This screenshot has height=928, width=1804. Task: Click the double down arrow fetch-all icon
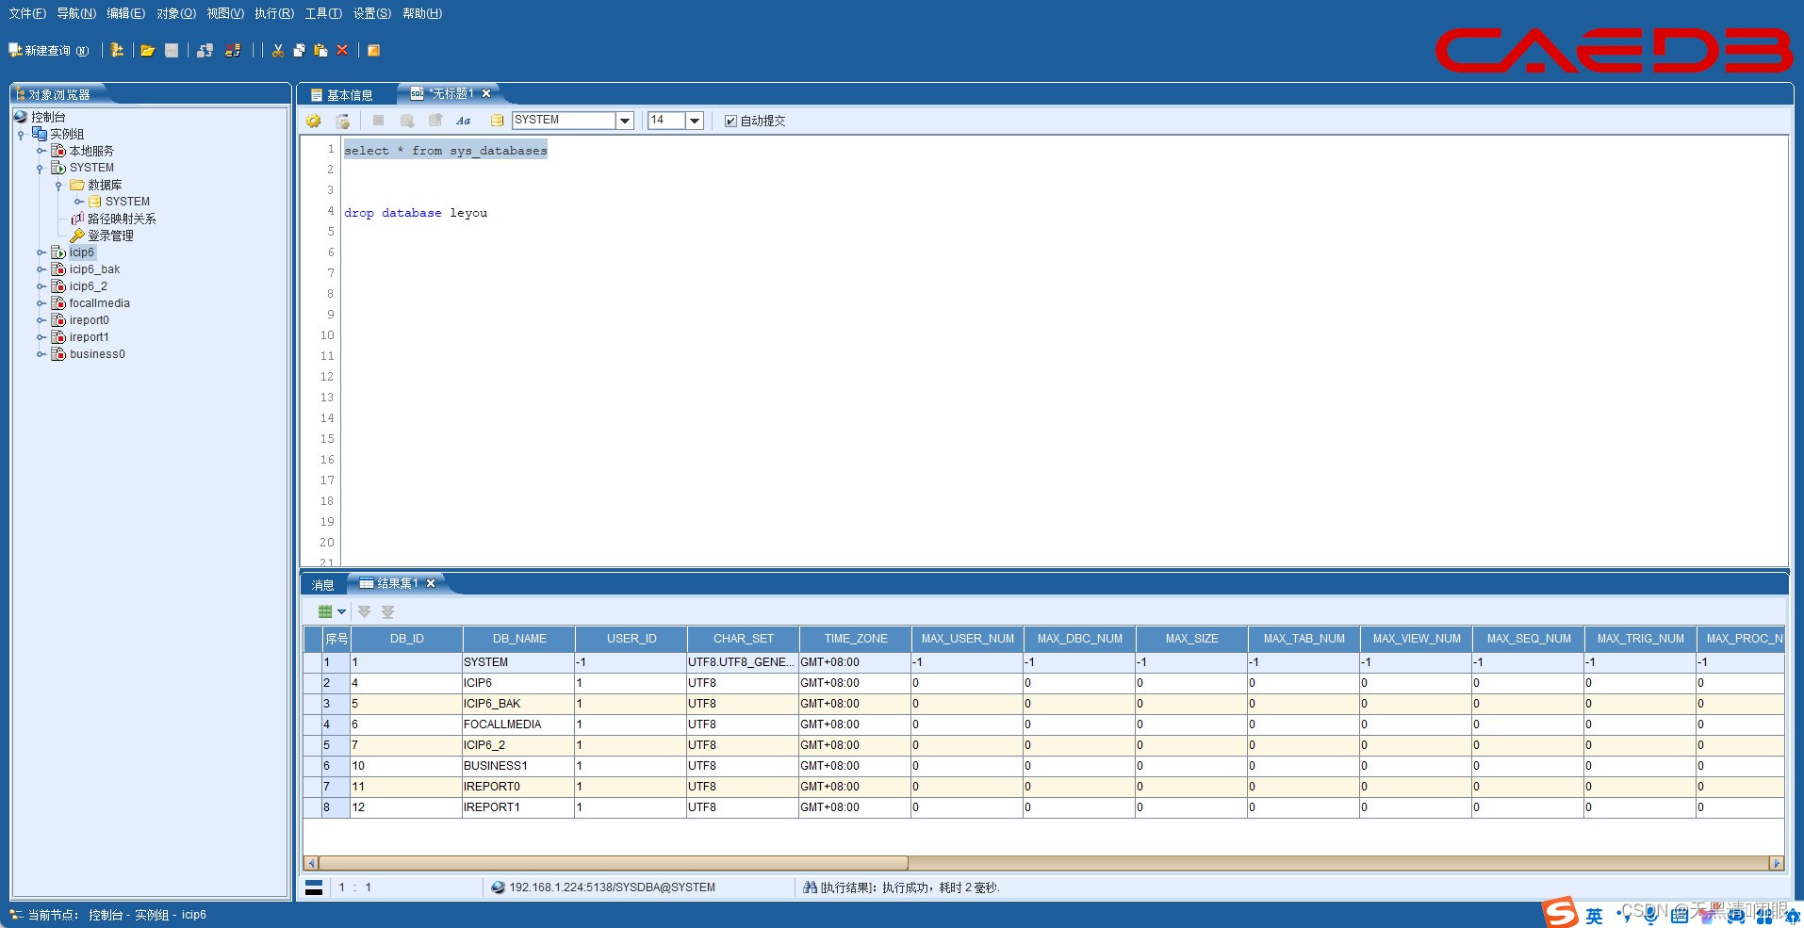pos(387,611)
